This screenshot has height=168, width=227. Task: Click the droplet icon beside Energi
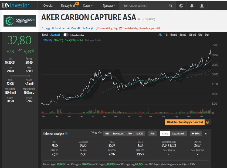84,28
